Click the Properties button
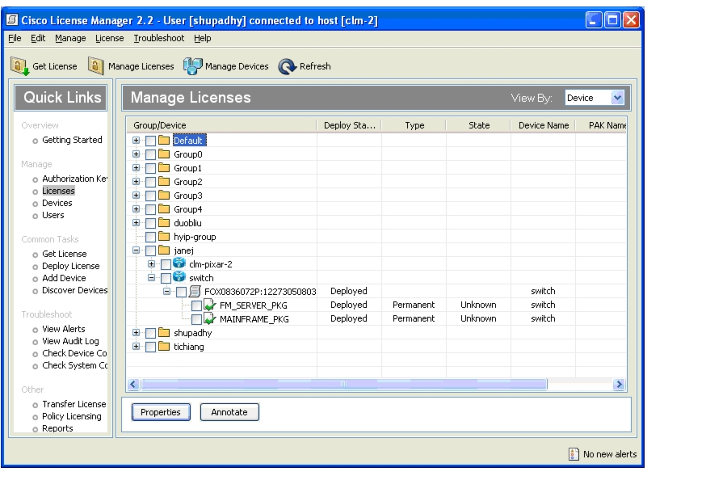The height and width of the screenshot is (480, 727). (x=161, y=412)
